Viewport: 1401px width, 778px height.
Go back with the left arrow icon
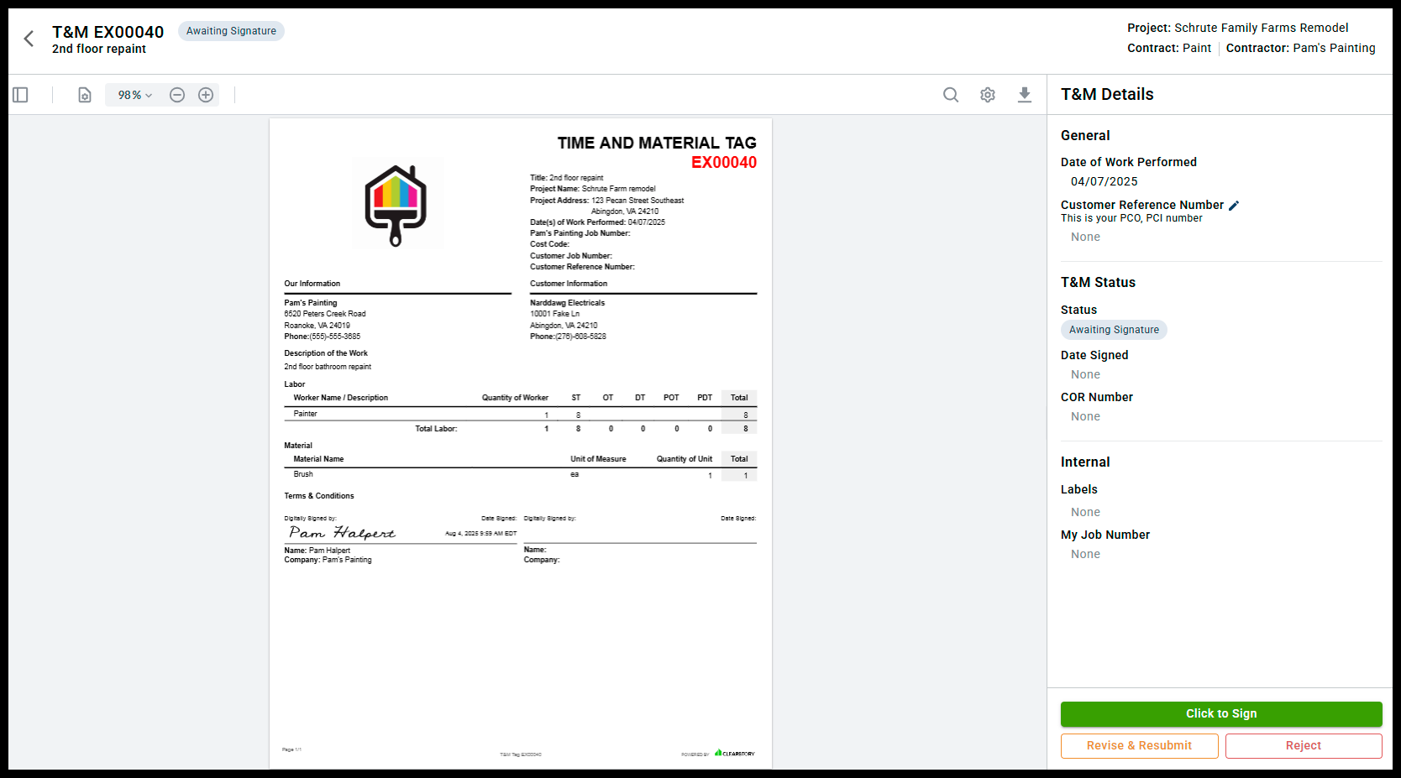point(29,39)
